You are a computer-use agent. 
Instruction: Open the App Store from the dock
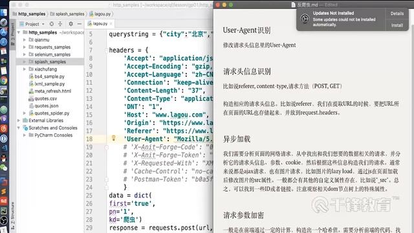(4, 32)
